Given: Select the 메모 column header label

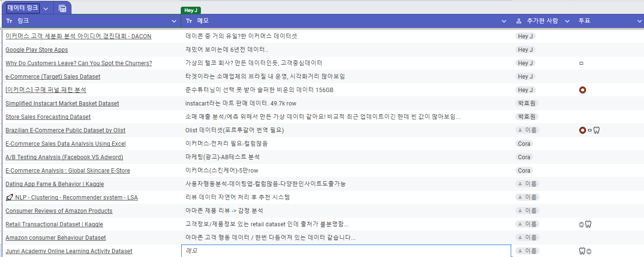Looking at the screenshot, I should click(x=203, y=21).
